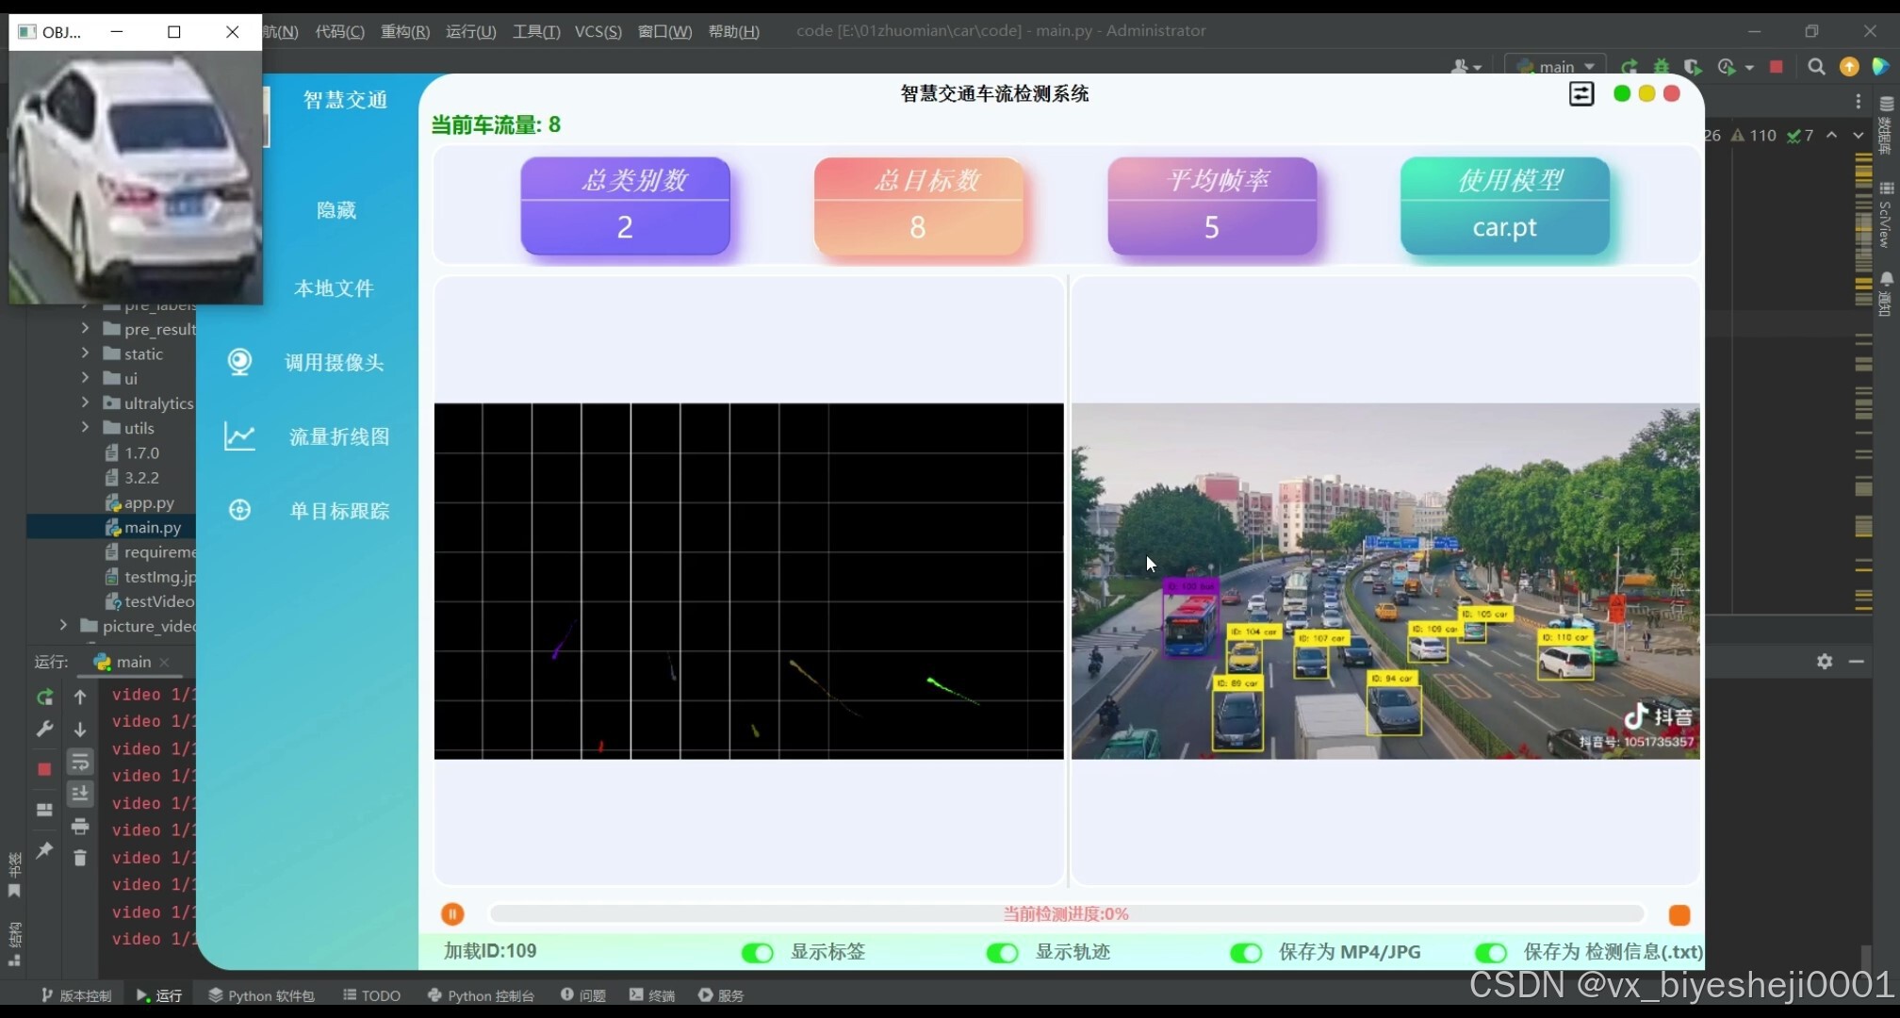Open the main run configuration dropdown

point(1556,67)
